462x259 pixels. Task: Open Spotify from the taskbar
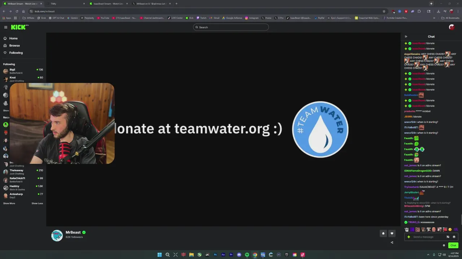click(x=247, y=255)
